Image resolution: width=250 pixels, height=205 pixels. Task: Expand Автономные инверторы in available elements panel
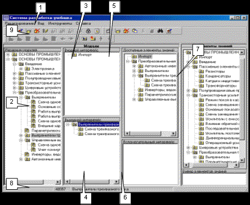coord(134,66)
